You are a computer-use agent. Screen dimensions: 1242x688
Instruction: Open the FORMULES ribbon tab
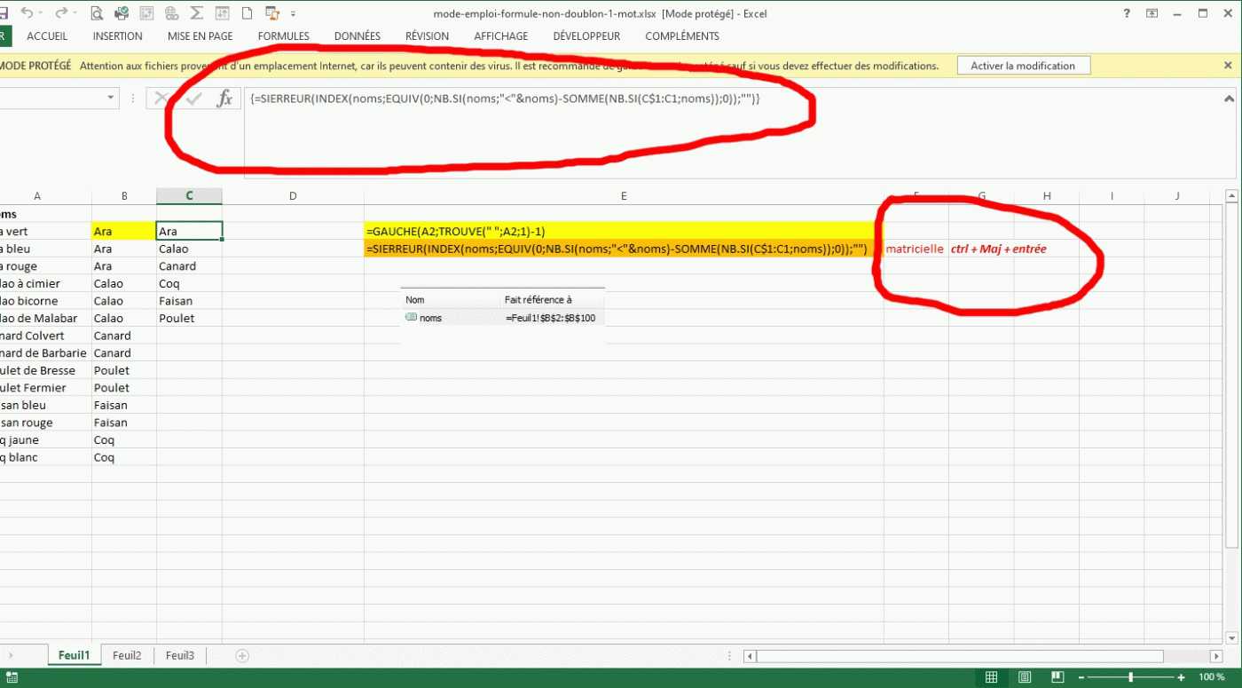click(x=283, y=36)
